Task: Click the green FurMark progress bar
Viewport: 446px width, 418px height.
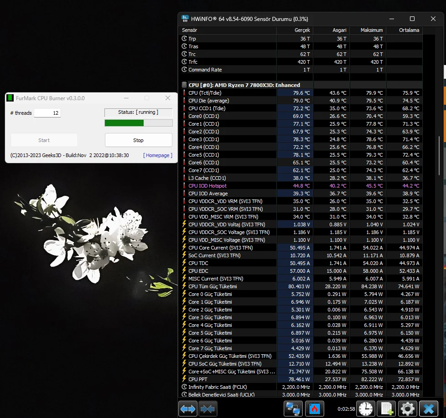Action: 139,122
